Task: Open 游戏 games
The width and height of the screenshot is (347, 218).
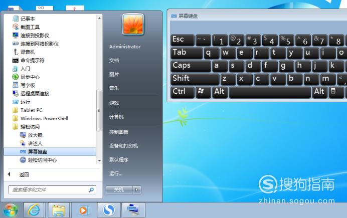Action: pos(114,103)
